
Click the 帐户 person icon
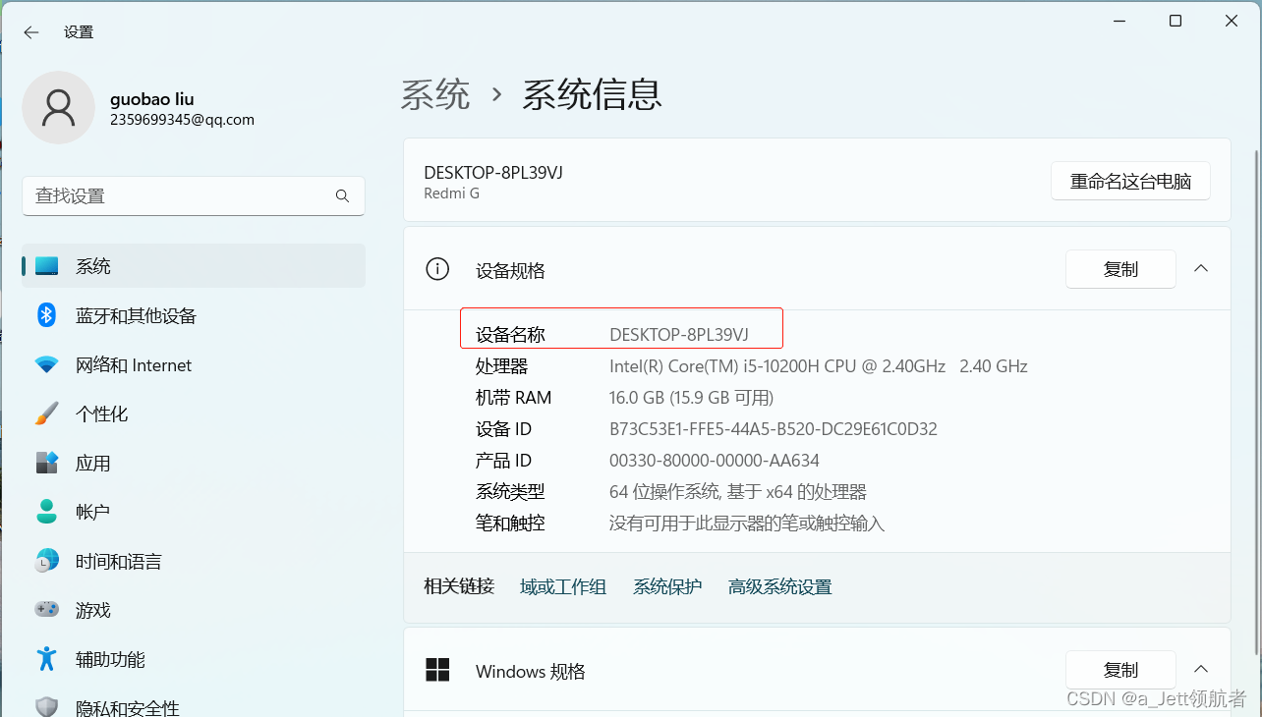tap(46, 512)
